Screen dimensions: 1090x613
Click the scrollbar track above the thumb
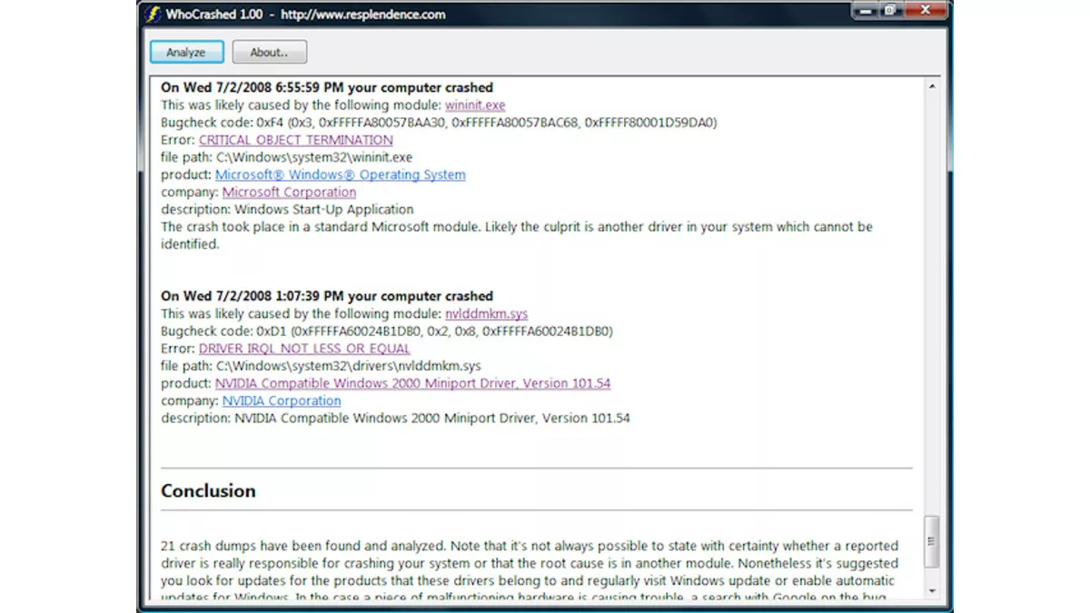pos(931,300)
